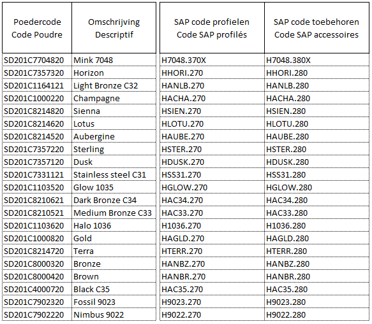The height and width of the screenshot is (324, 372).
Task: Click cell containing HANBR.280
Action: pos(316,277)
